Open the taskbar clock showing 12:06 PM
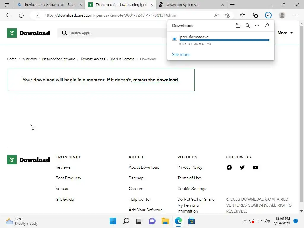 click(282, 221)
